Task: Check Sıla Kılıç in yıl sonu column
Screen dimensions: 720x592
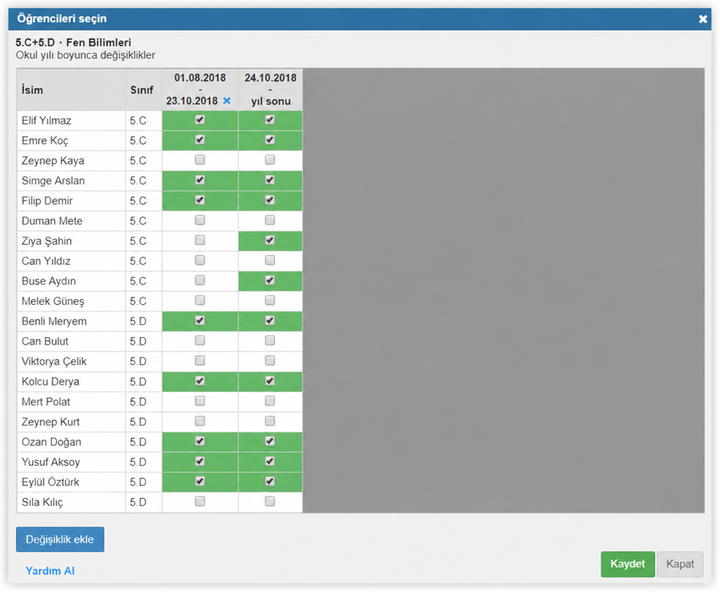Action: pos(270,501)
